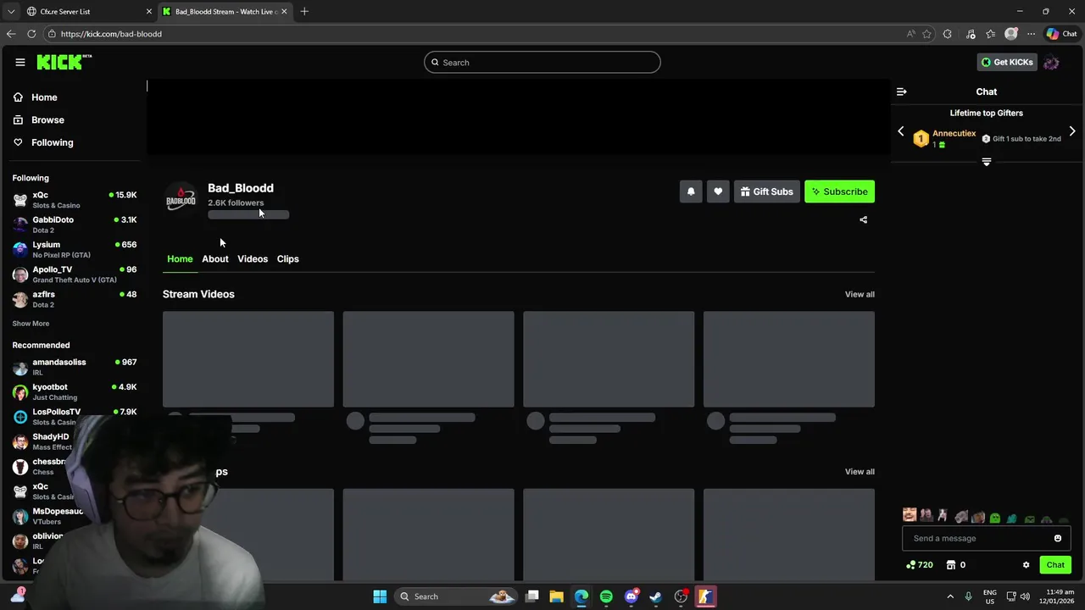Open Copilot Chat in Edge toolbar
1085x610 pixels.
1061,34
